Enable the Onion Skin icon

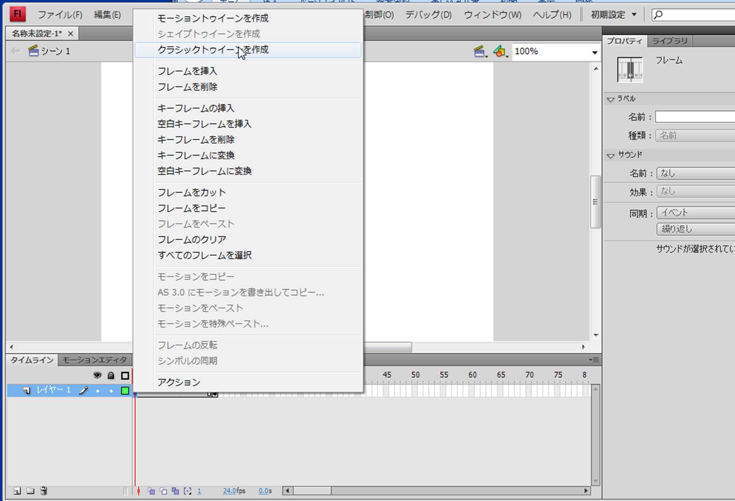151,491
